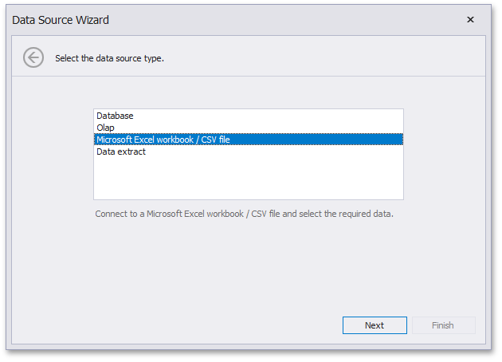Click the description text below the list
The height and width of the screenshot is (362, 502).
[244, 214]
